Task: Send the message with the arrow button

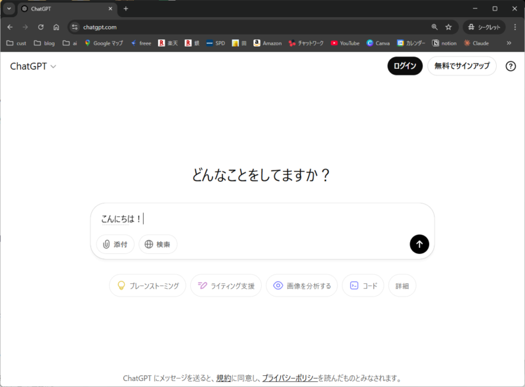Action: (419, 244)
